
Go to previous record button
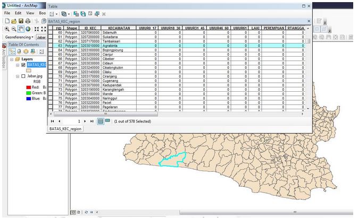point(60,121)
